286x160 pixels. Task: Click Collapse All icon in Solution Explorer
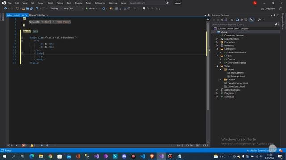click(242, 20)
